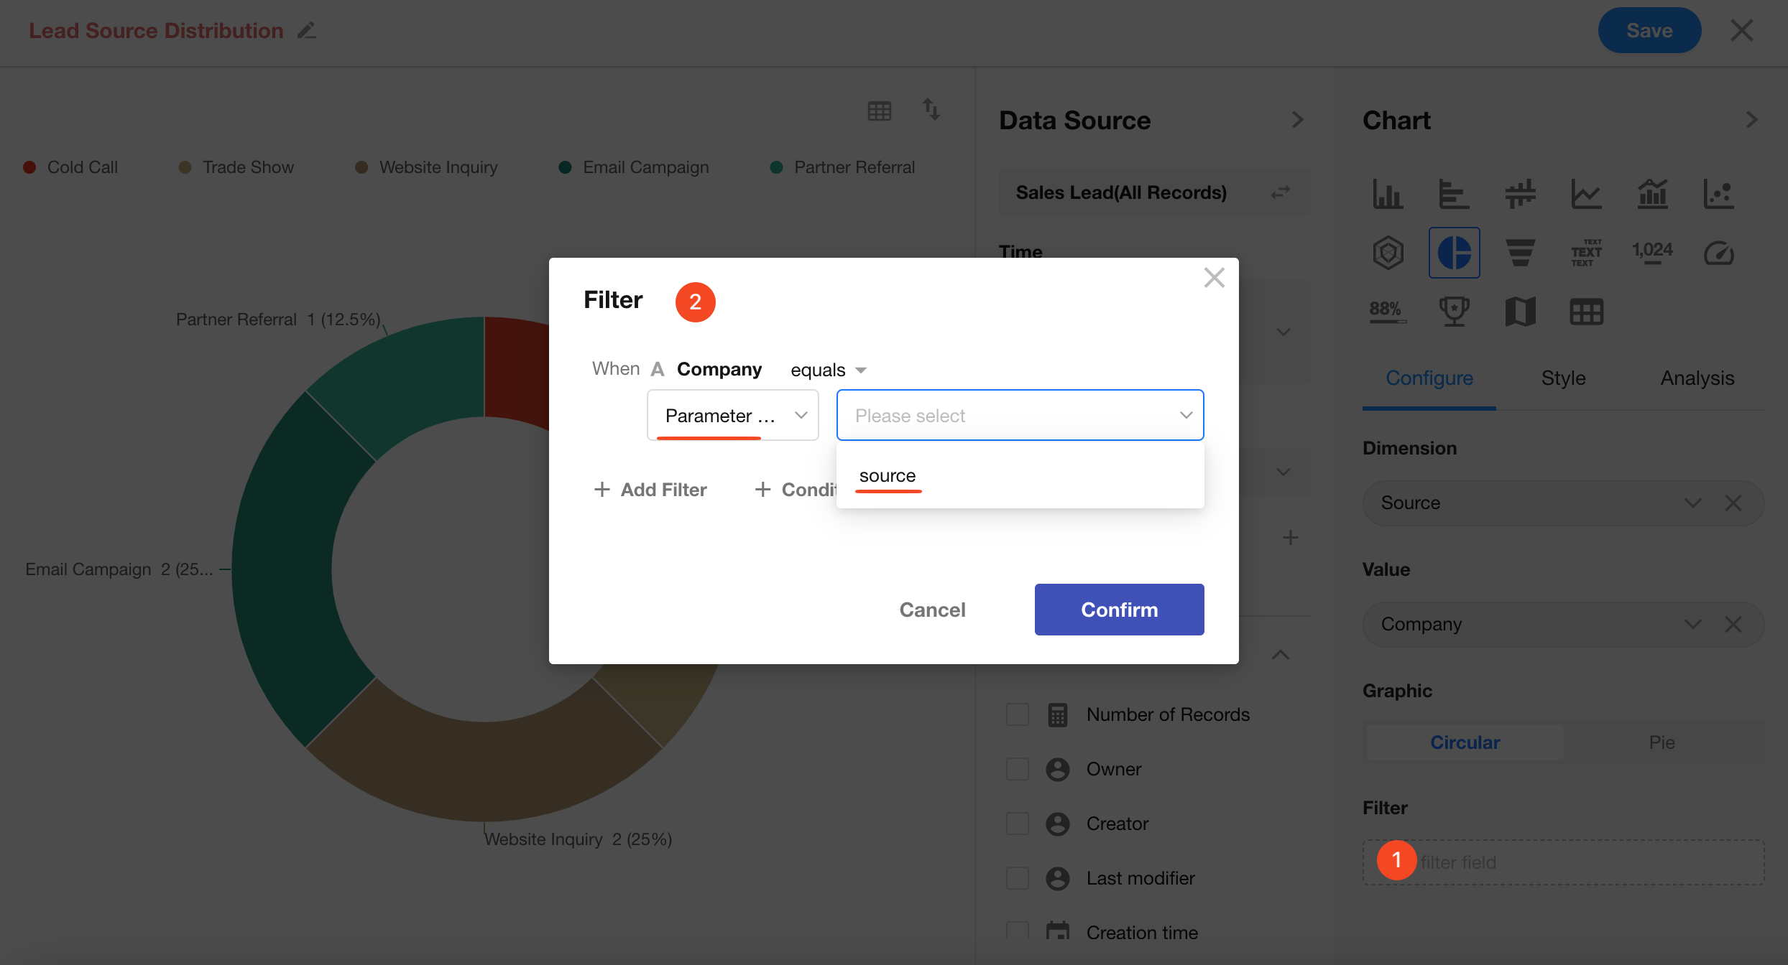Choose the source option in list
The width and height of the screenshot is (1788, 965).
(888, 476)
